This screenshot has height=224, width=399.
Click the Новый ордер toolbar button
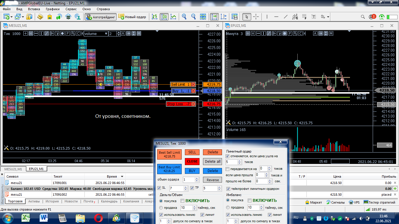(132, 17)
